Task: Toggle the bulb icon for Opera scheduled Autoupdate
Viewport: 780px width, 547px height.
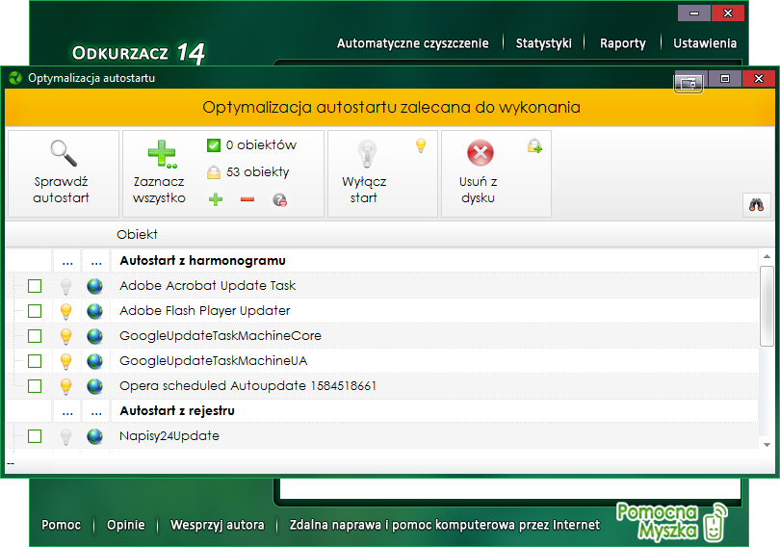Action: (65, 386)
